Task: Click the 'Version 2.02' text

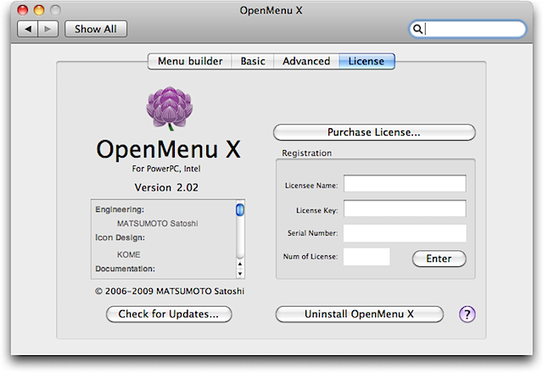Action: 166,187
